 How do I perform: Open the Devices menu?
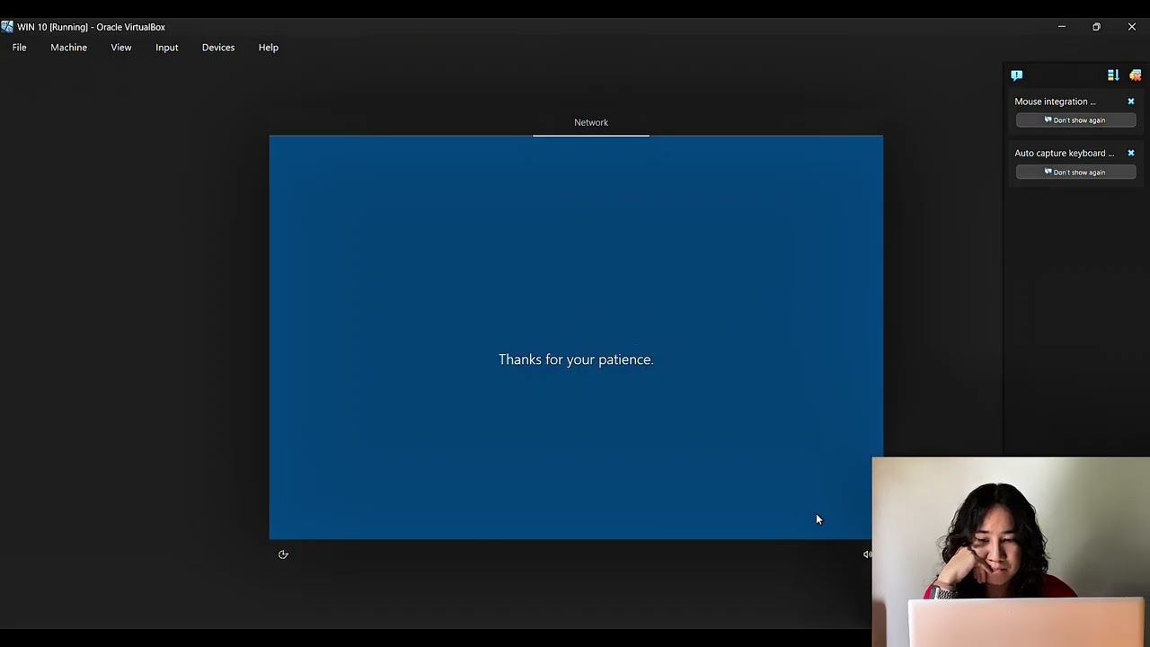click(218, 48)
